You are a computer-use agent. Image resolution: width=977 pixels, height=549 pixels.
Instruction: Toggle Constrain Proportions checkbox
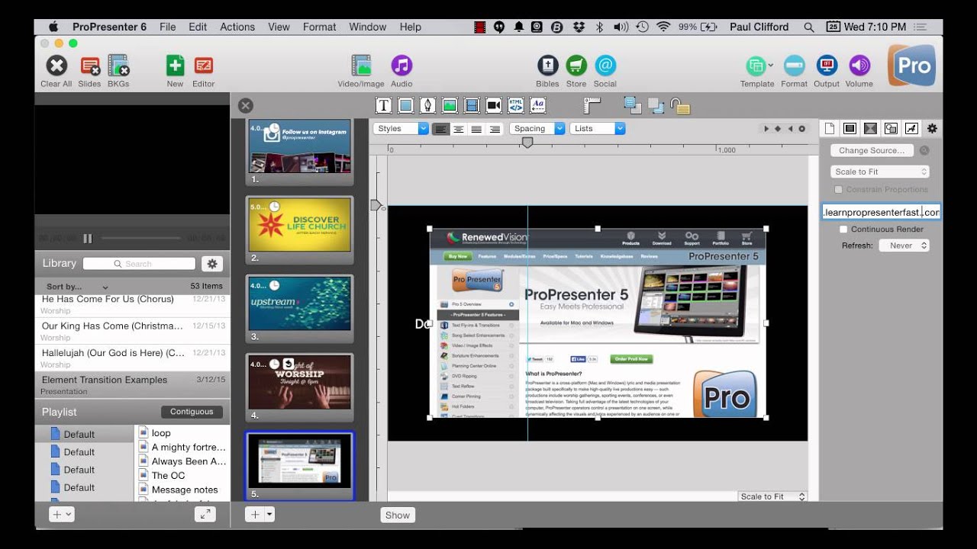pyautogui.click(x=838, y=189)
